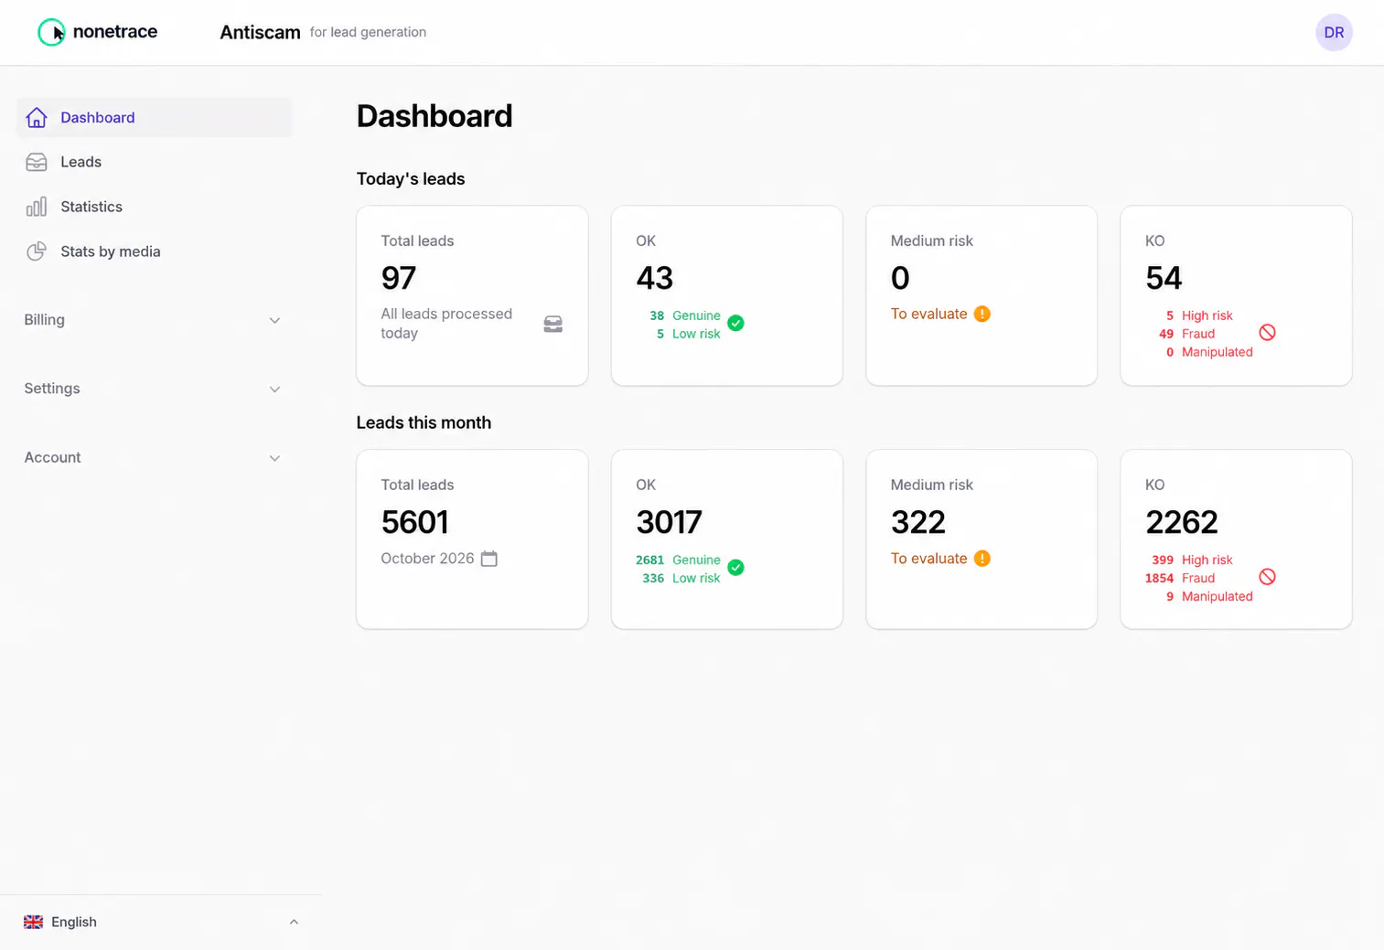
Task: Click the Stats by media pie icon
Action: coord(37,251)
